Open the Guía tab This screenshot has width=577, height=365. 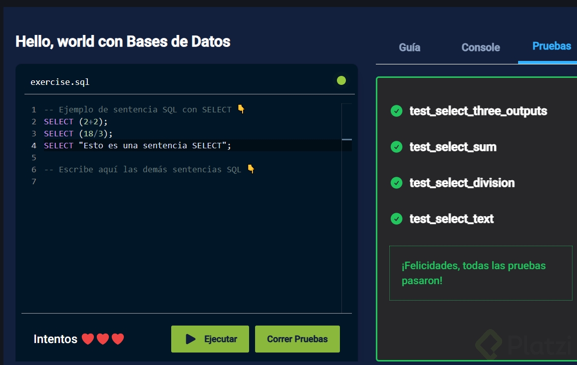pyautogui.click(x=410, y=47)
